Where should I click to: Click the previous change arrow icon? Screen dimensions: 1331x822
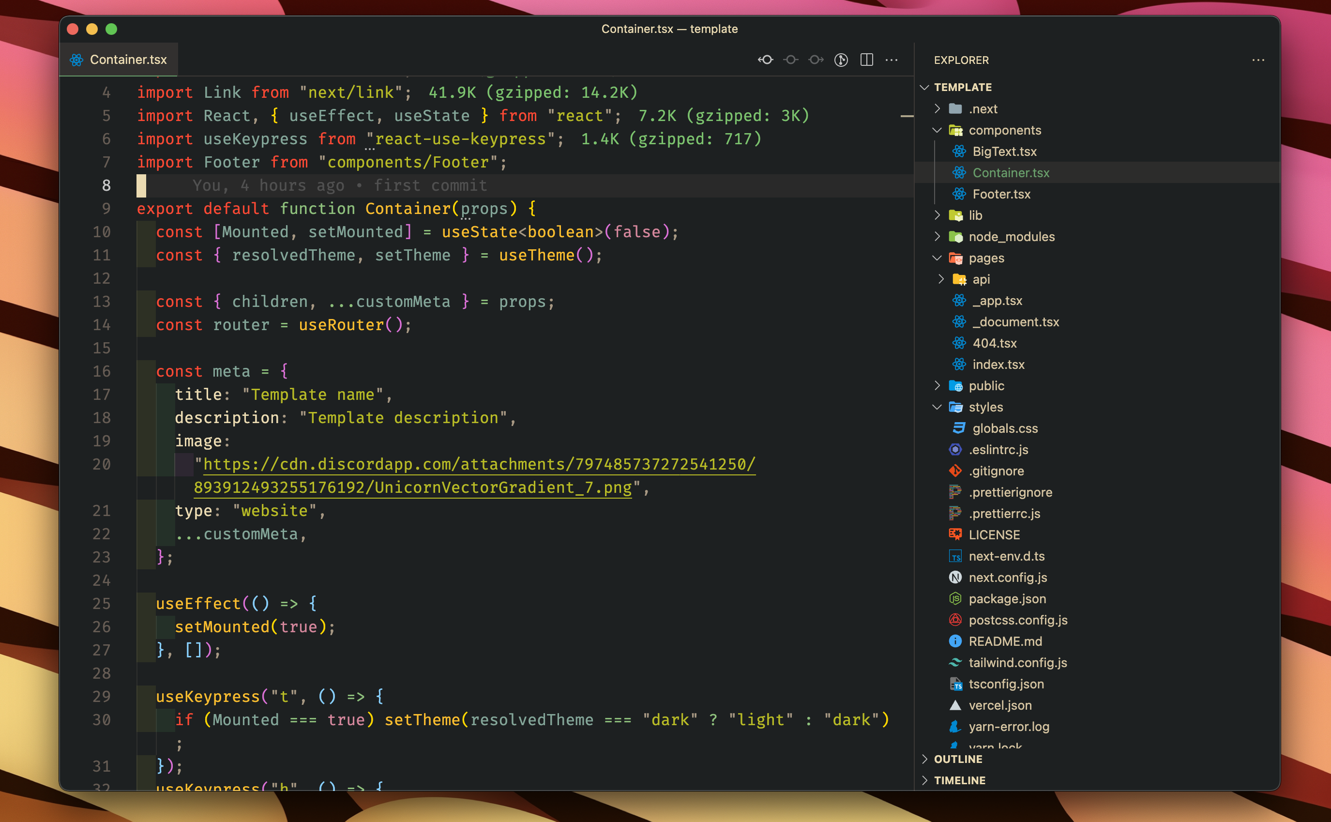(766, 60)
